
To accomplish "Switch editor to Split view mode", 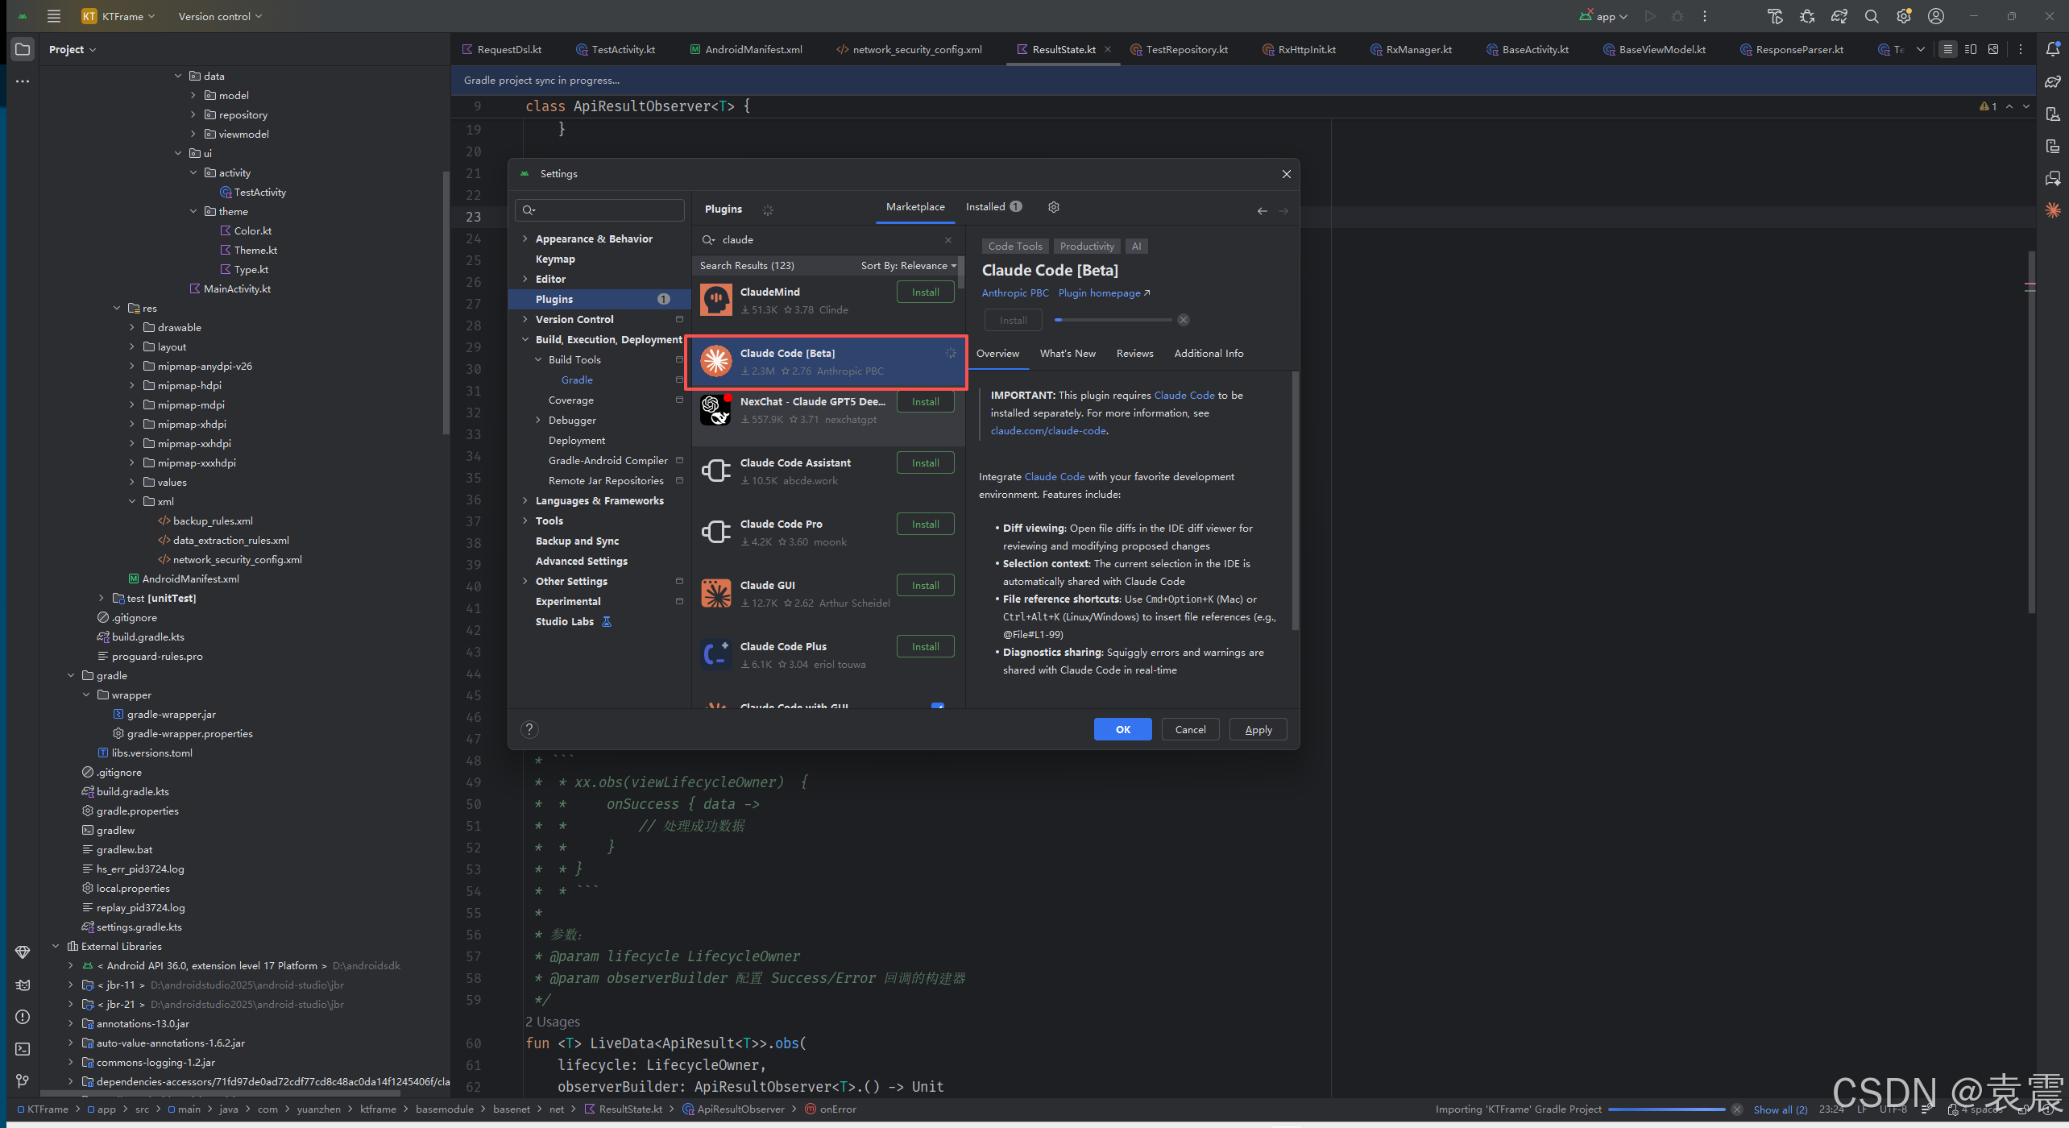I will [1971, 49].
